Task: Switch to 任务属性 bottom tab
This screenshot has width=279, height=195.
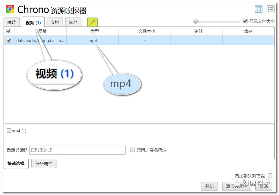Action: (44, 164)
